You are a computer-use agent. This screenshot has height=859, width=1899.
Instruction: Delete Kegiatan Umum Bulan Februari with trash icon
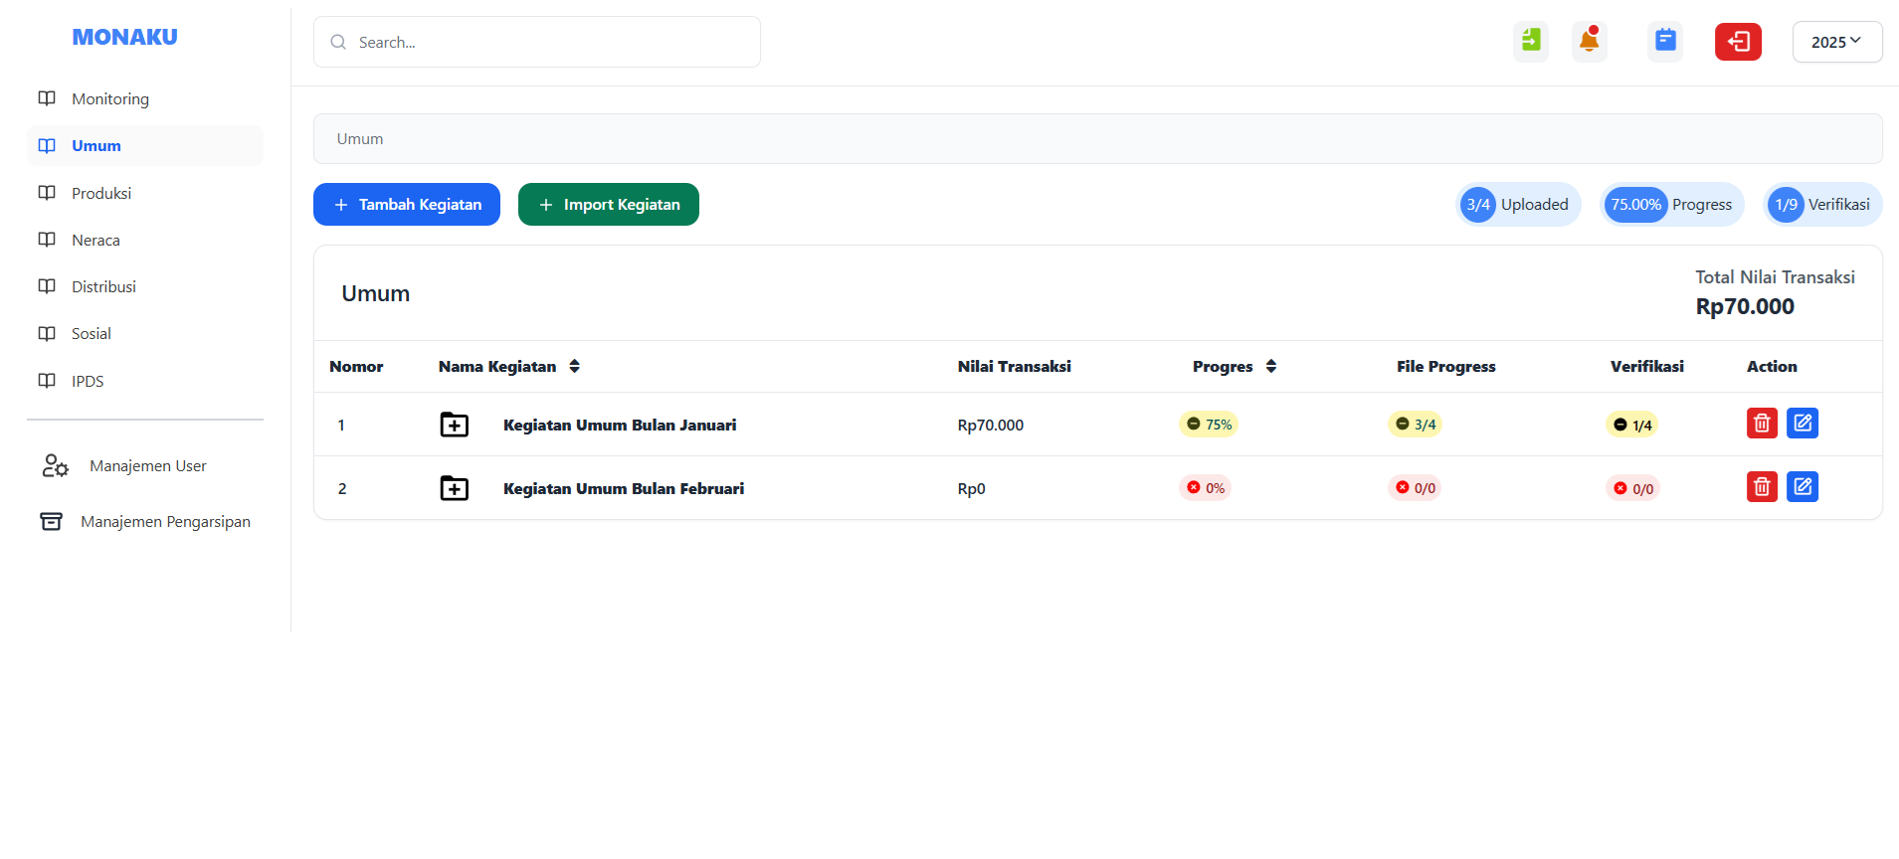(x=1762, y=487)
